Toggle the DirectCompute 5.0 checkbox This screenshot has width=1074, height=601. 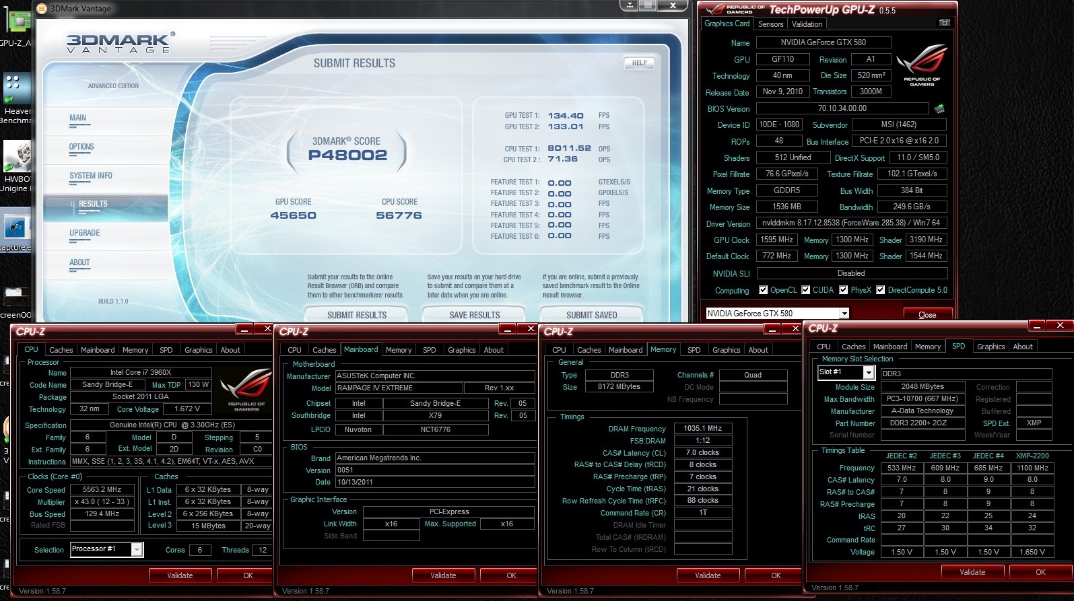[x=880, y=290]
